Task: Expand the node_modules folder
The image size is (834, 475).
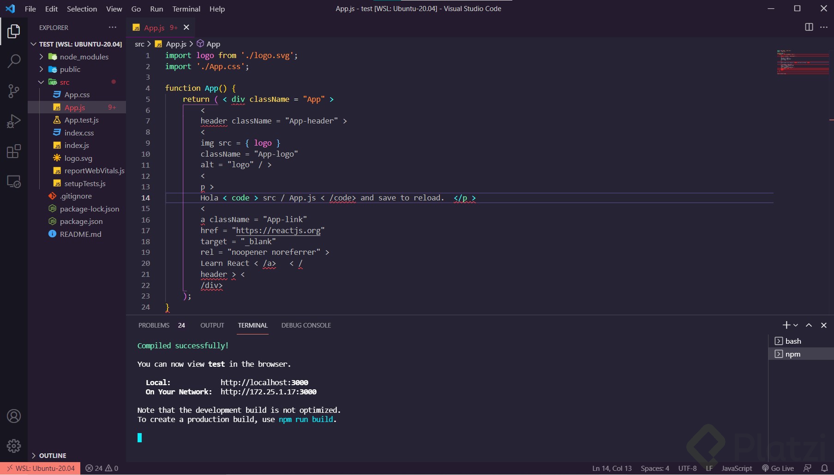Action: click(77, 57)
